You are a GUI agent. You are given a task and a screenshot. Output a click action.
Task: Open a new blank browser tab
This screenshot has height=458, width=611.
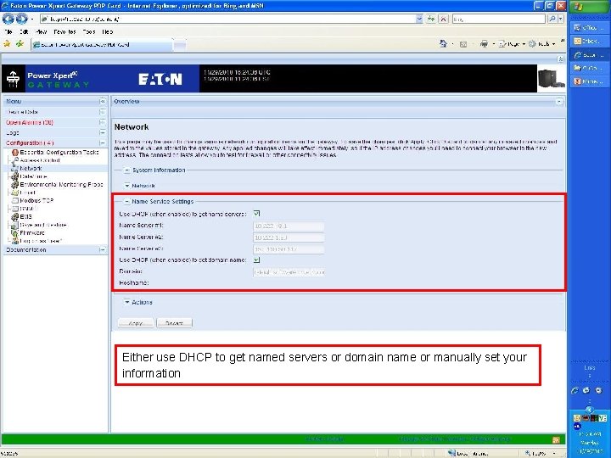(180, 45)
